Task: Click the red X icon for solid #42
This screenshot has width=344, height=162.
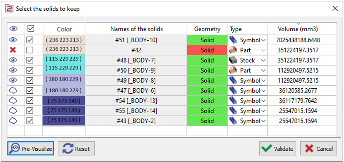Action: point(13,50)
